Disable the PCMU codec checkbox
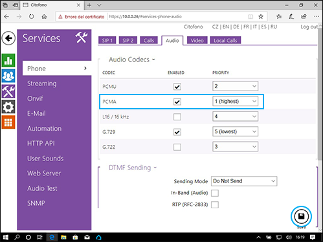Image resolution: width=323 pixels, height=242 pixels. pos(177,87)
